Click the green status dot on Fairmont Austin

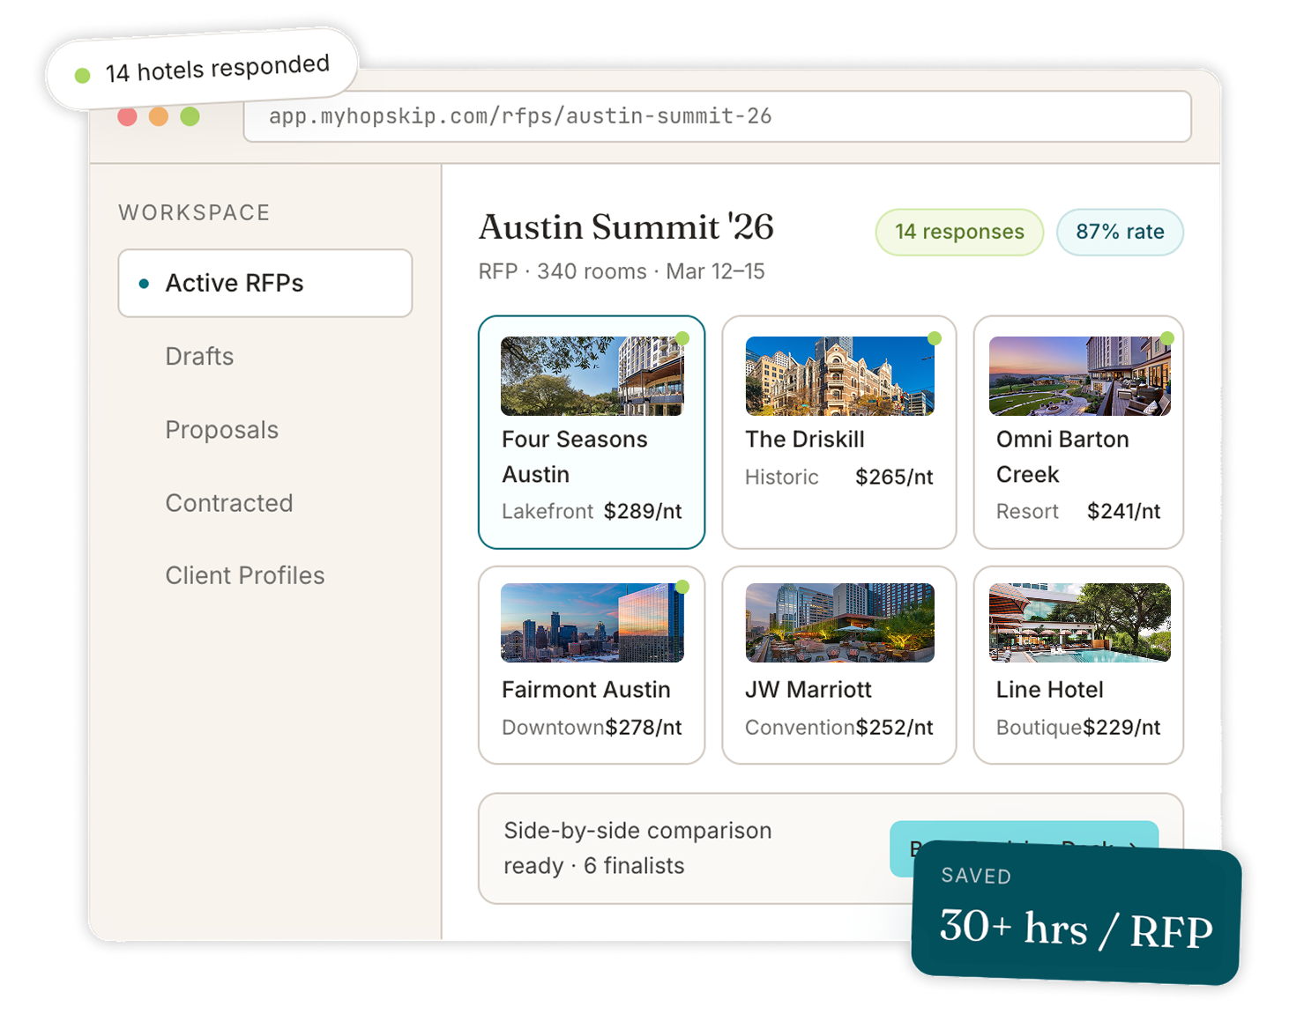pyautogui.click(x=682, y=587)
